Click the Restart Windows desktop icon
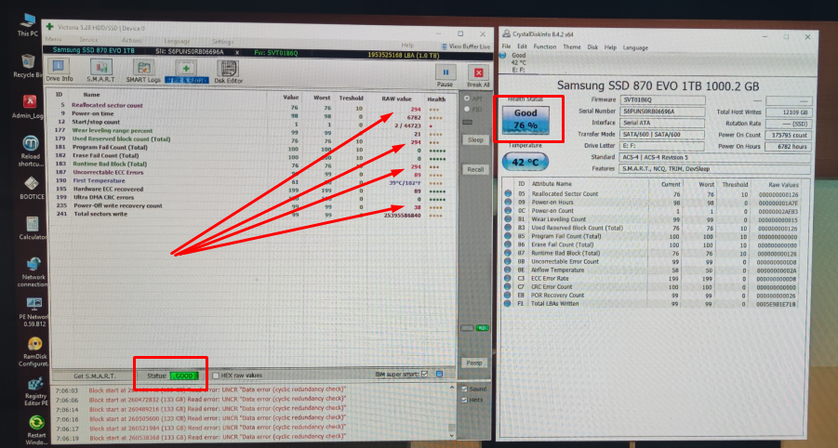 36,431
